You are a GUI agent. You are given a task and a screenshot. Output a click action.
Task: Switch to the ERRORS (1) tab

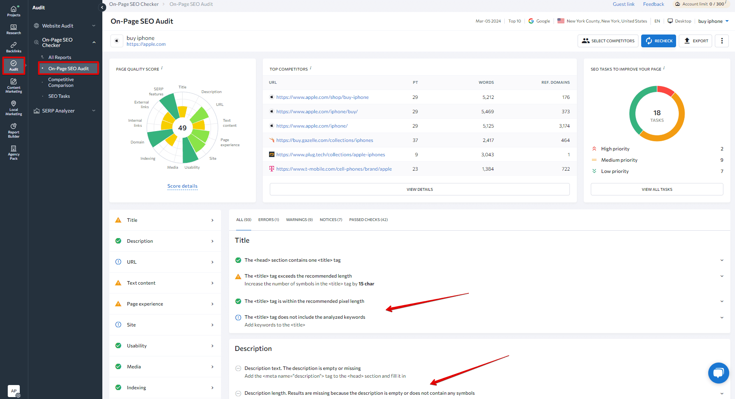268,220
